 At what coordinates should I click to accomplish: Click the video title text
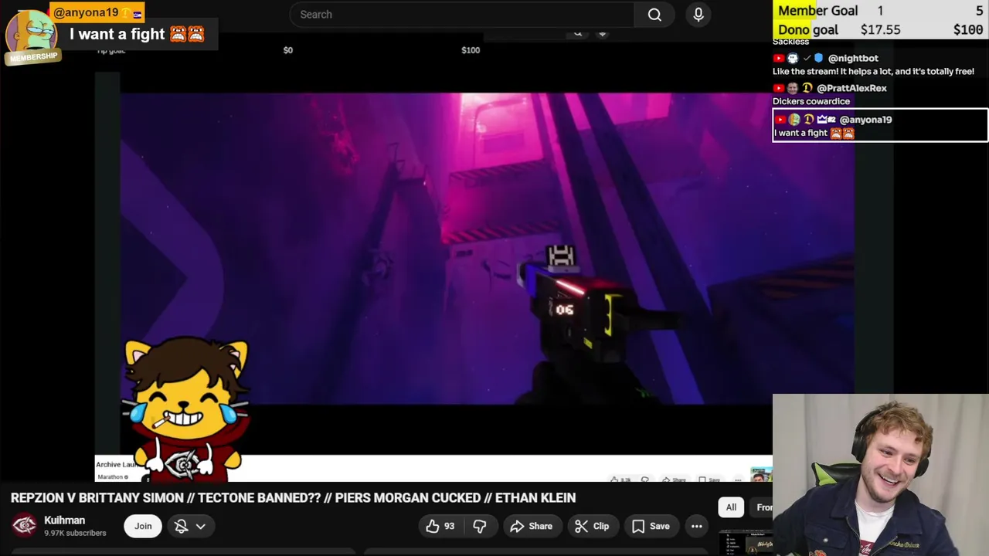(293, 498)
